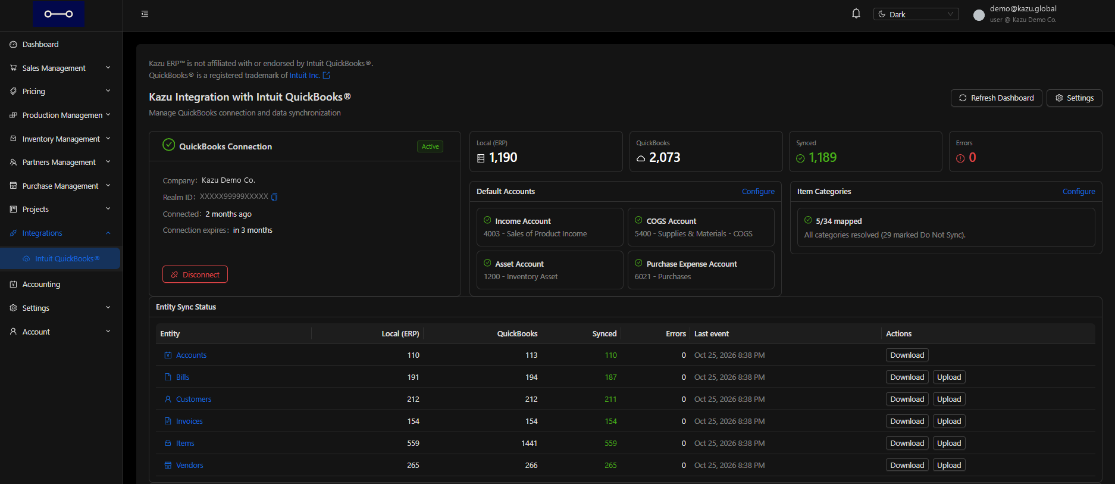Click the Kazu logo icon
This screenshot has width=1115, height=484.
tap(58, 14)
